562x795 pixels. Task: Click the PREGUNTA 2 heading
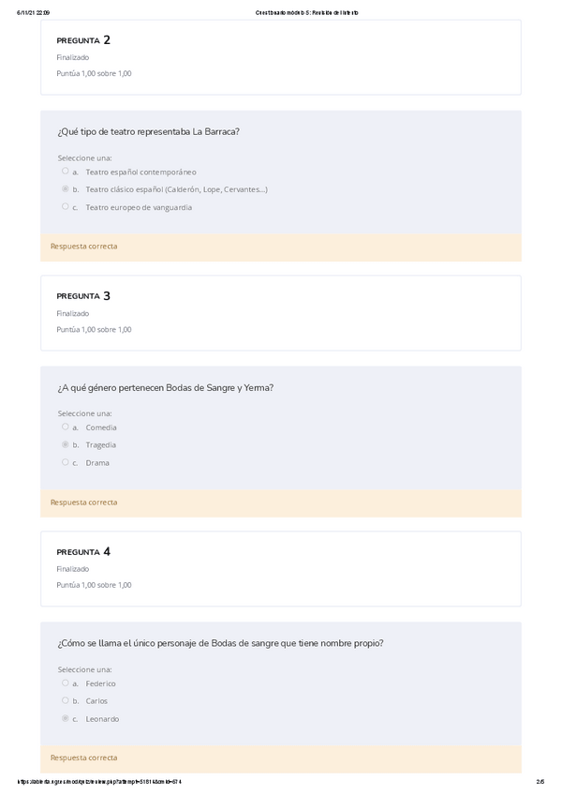click(83, 40)
